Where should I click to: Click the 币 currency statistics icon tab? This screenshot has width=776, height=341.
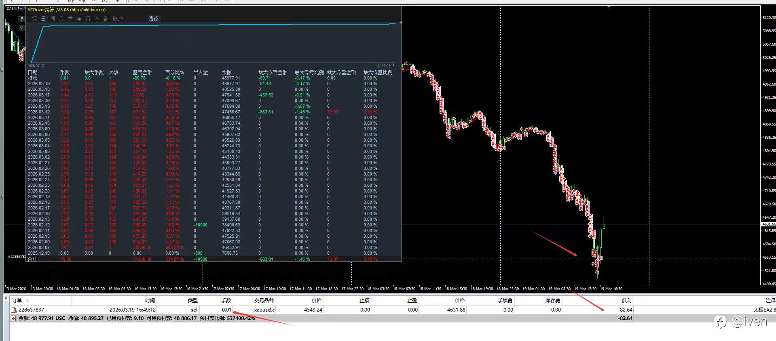pyautogui.click(x=88, y=19)
